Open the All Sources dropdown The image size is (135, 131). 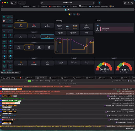pos(66,81)
